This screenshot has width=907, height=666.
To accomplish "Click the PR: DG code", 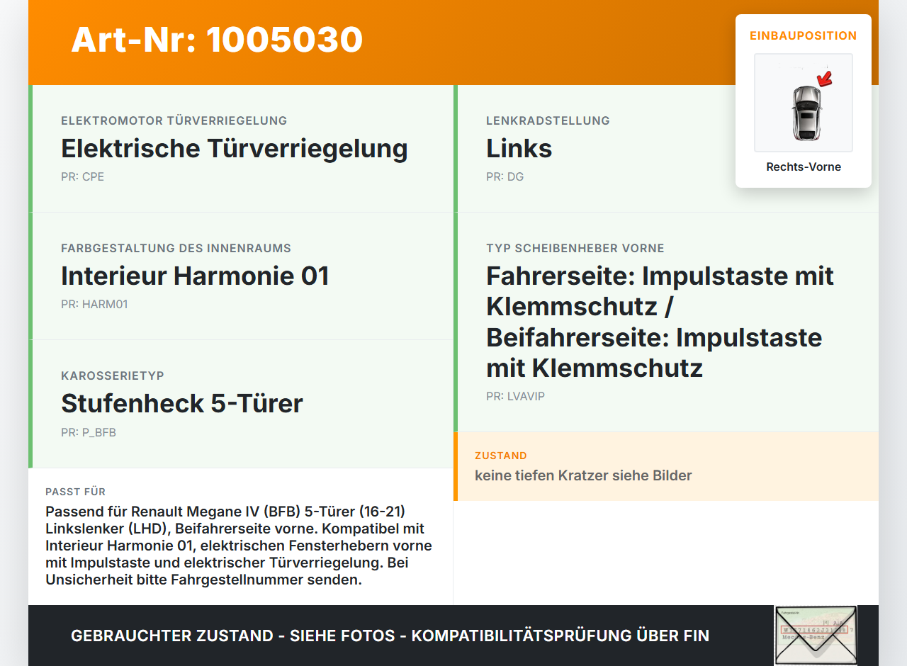I will tap(505, 177).
